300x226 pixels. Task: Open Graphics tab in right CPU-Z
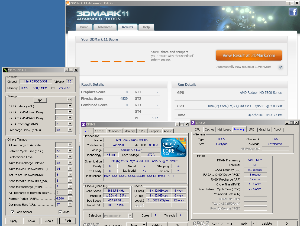(x=264, y=129)
